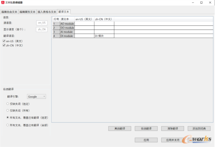Click the en-US cell for AO module

pyautogui.click(x=84, y=24)
